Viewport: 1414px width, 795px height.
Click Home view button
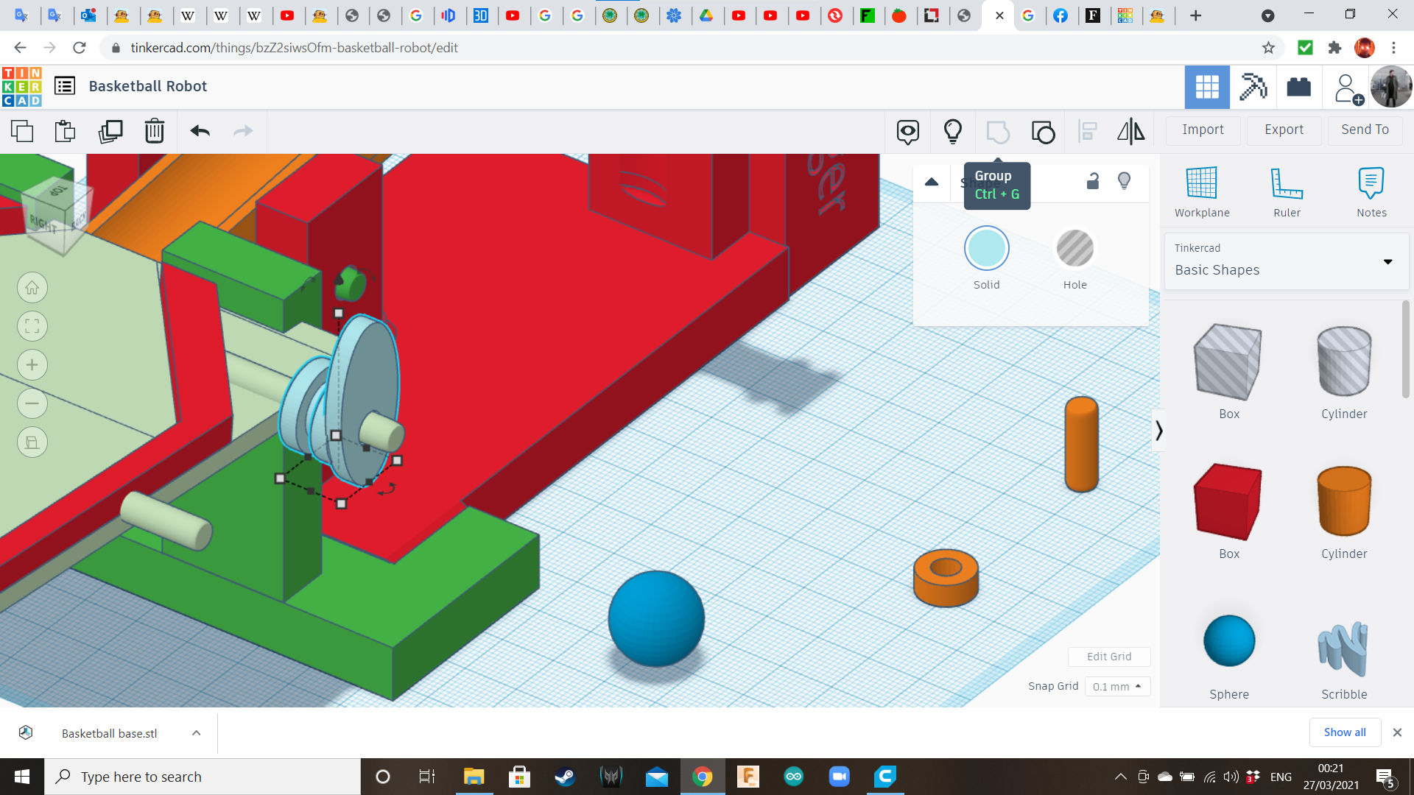(32, 288)
